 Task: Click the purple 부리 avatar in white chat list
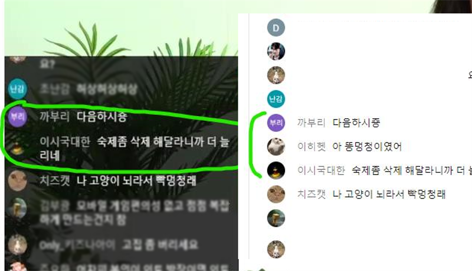tap(276, 123)
